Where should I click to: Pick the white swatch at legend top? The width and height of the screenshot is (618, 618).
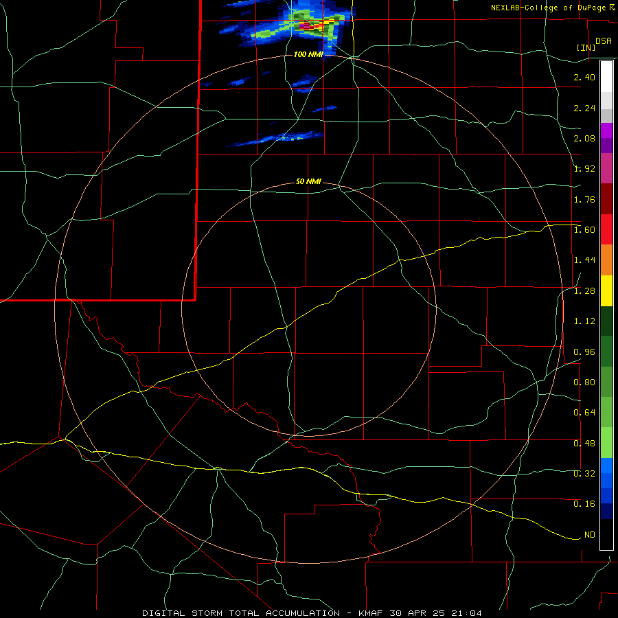606,77
